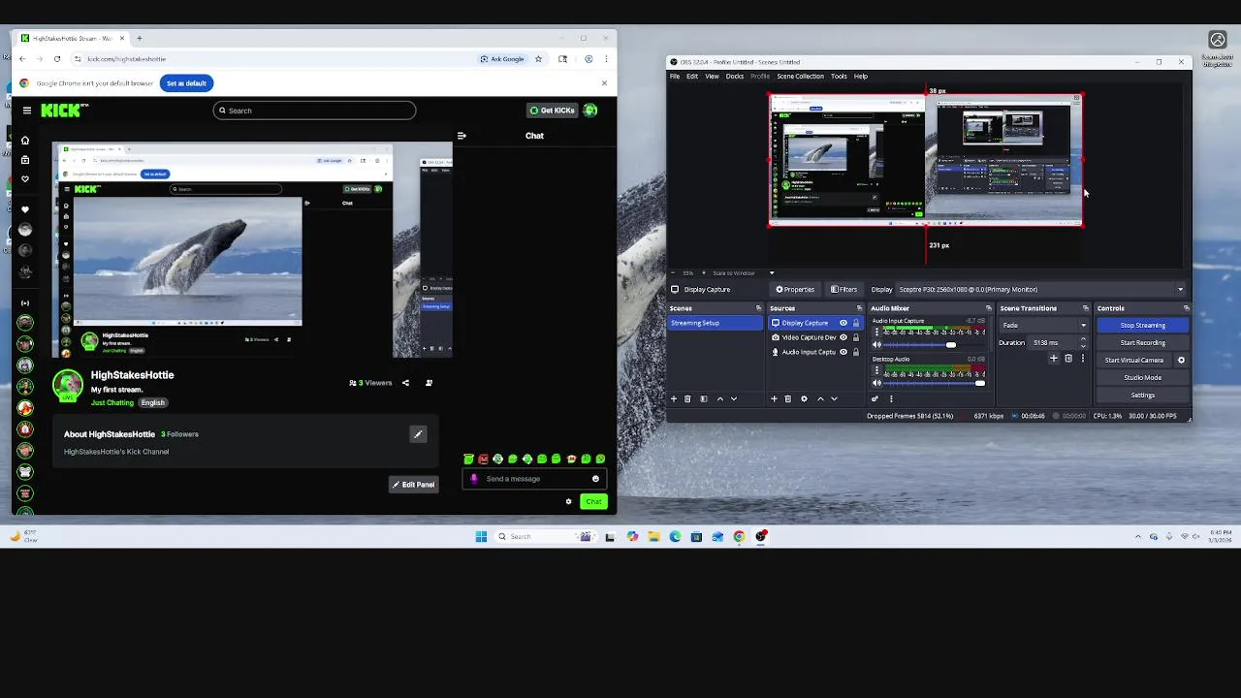Open the OBS Tools menu
The image size is (1241, 698).
pyautogui.click(x=839, y=77)
